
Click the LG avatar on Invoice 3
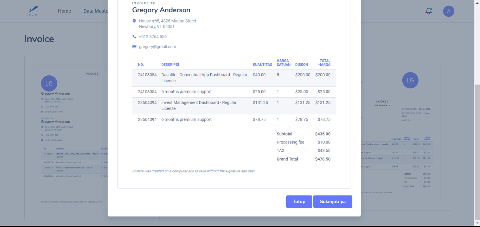point(410,80)
